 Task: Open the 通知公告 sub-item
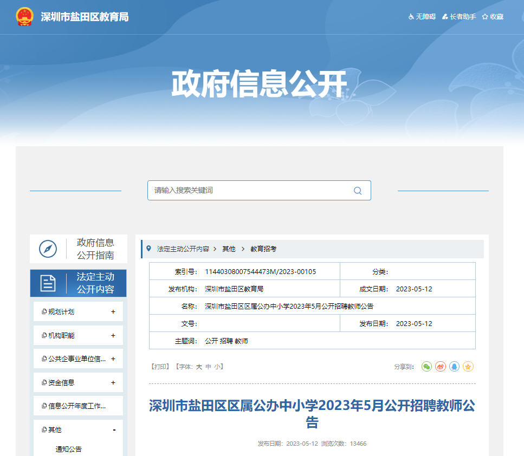[68, 450]
